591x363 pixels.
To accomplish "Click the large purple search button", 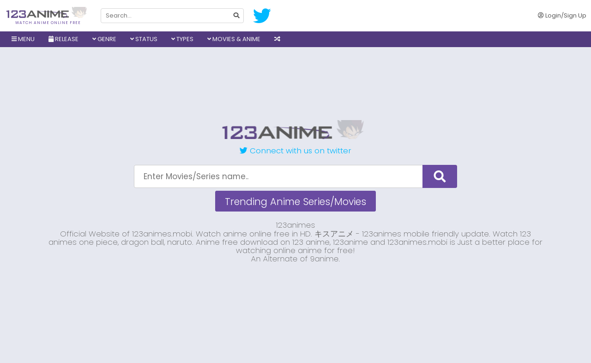I will (x=440, y=176).
